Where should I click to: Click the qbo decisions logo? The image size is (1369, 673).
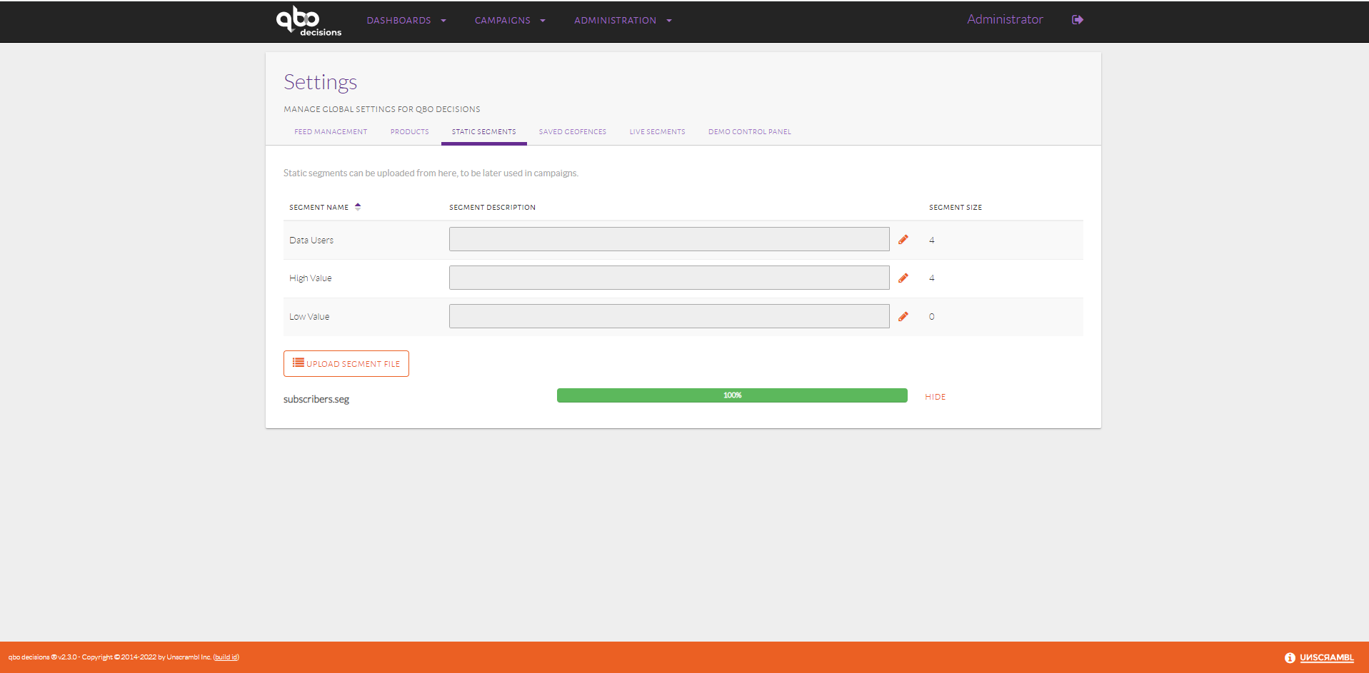pos(309,21)
